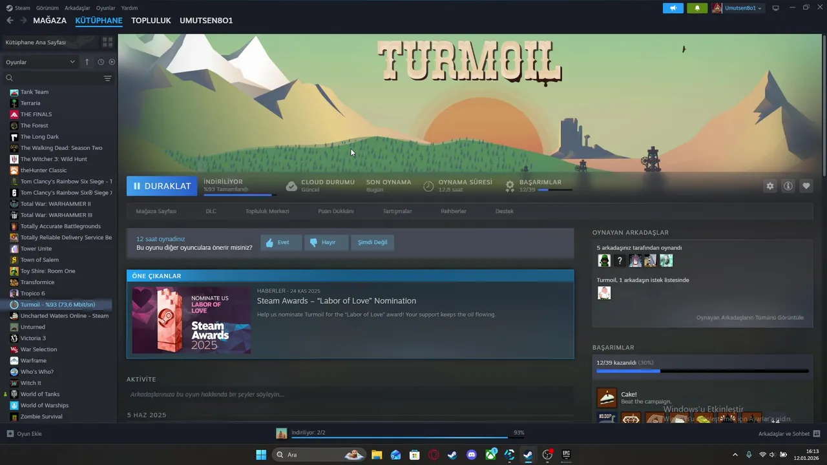Open Arkadaşlar ve Sohbet
The height and width of the screenshot is (465, 827).
(x=789, y=433)
